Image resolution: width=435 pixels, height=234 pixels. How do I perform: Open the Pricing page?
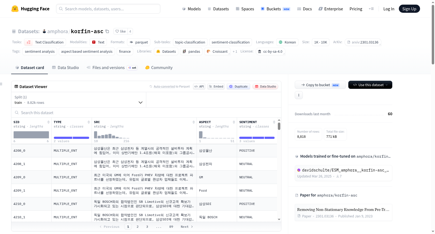click(356, 9)
